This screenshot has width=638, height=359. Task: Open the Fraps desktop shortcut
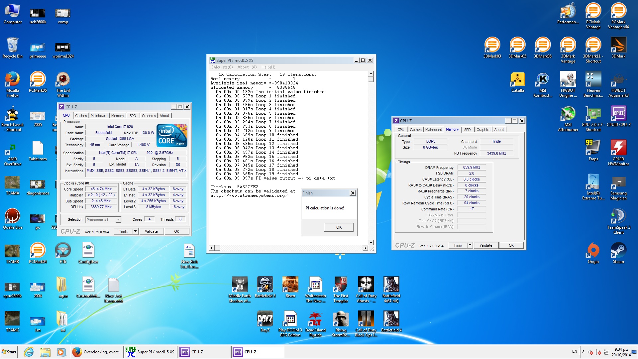tap(593, 150)
